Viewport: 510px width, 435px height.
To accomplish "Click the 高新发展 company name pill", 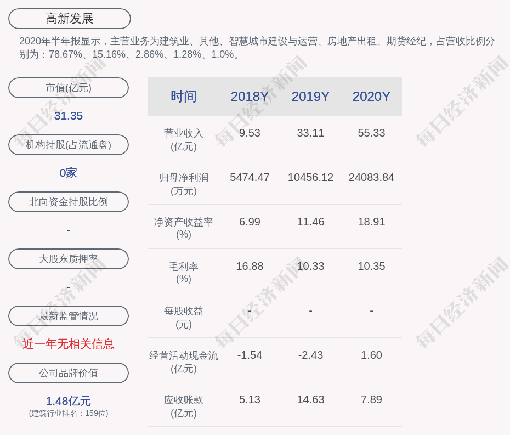I will click(x=70, y=19).
